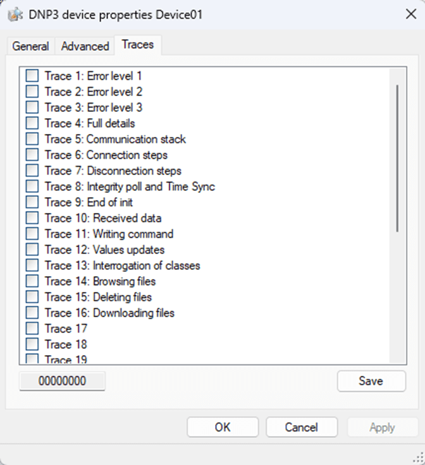Viewport: 425px width, 465px height.
Task: Click the DNP3 device properties title icon
Action: 15,15
